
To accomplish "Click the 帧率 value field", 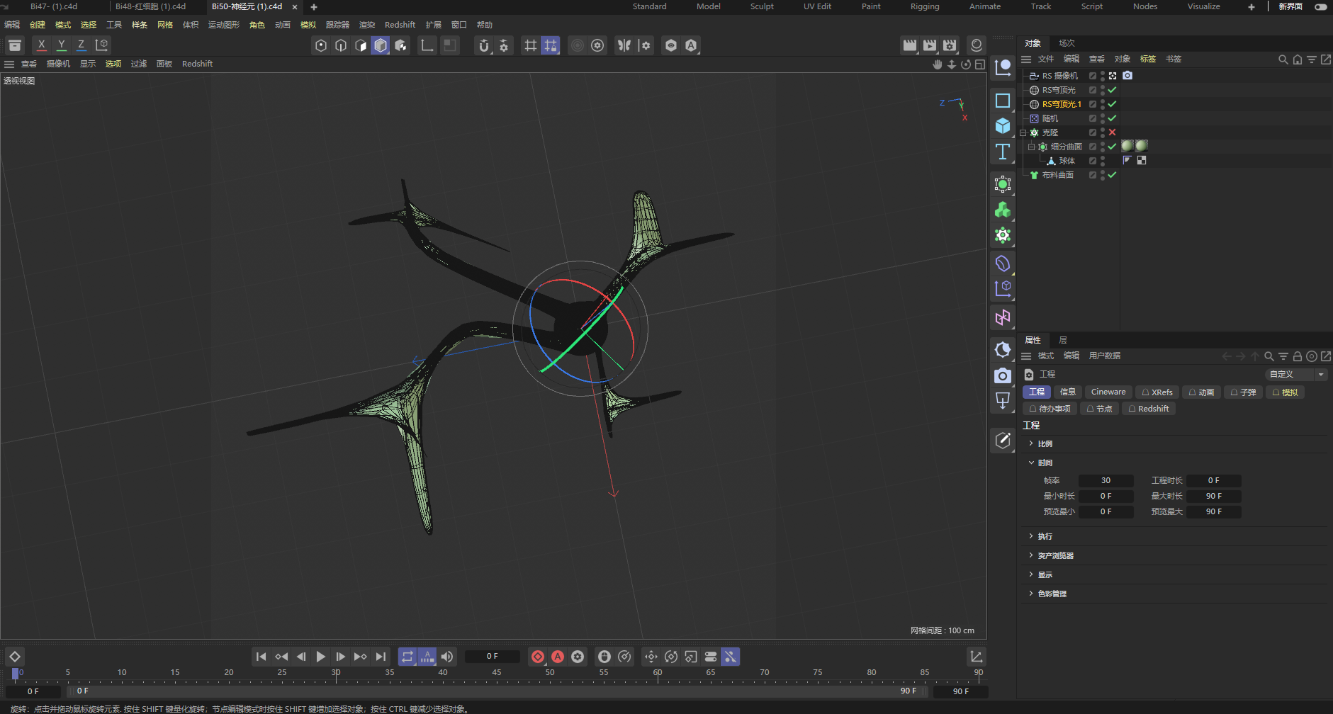I will tap(1106, 480).
